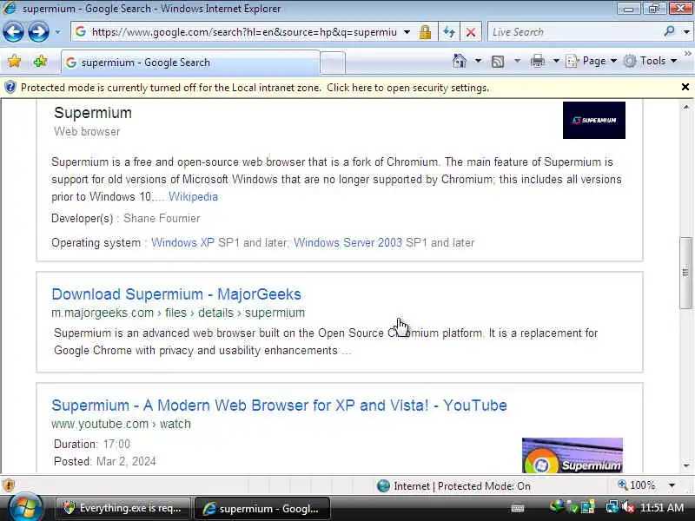The height and width of the screenshot is (521, 695).
Task: Click 'Internet | Protected Mode: On' status zone
Action: (x=453, y=486)
